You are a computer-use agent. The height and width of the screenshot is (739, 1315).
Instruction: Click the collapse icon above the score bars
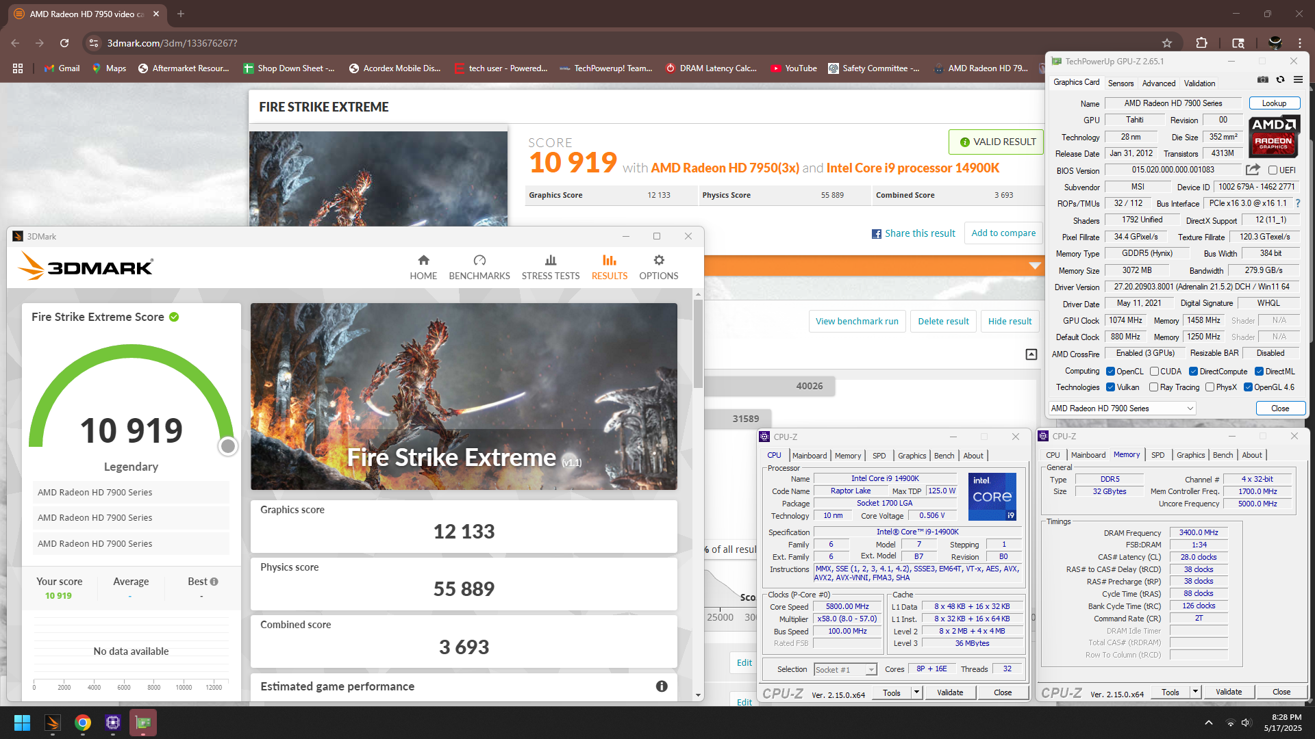1031,354
